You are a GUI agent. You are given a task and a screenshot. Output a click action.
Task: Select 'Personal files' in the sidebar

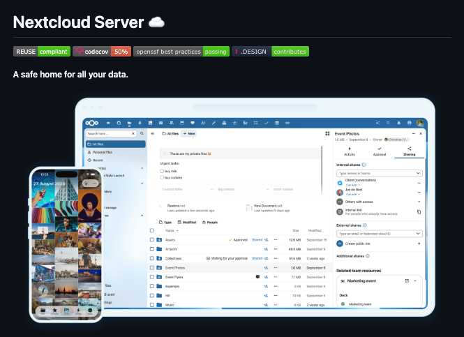[116, 152]
